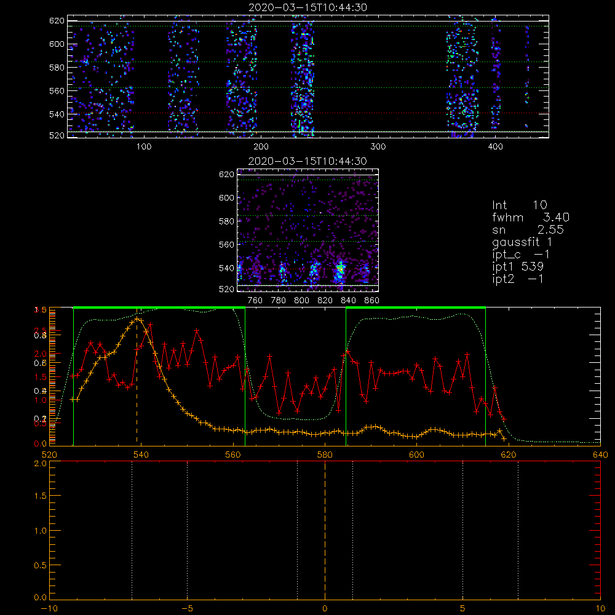Click the 600 x-axis label of the profile plot

pyautogui.click(x=416, y=454)
